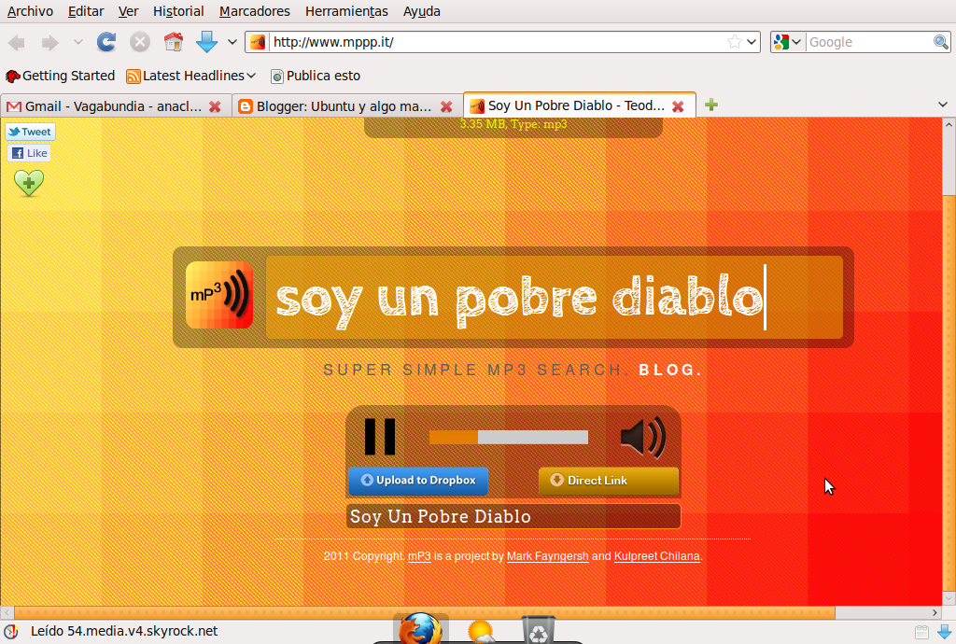Open the mP3 footer link
The image size is (956, 644).
click(x=419, y=556)
